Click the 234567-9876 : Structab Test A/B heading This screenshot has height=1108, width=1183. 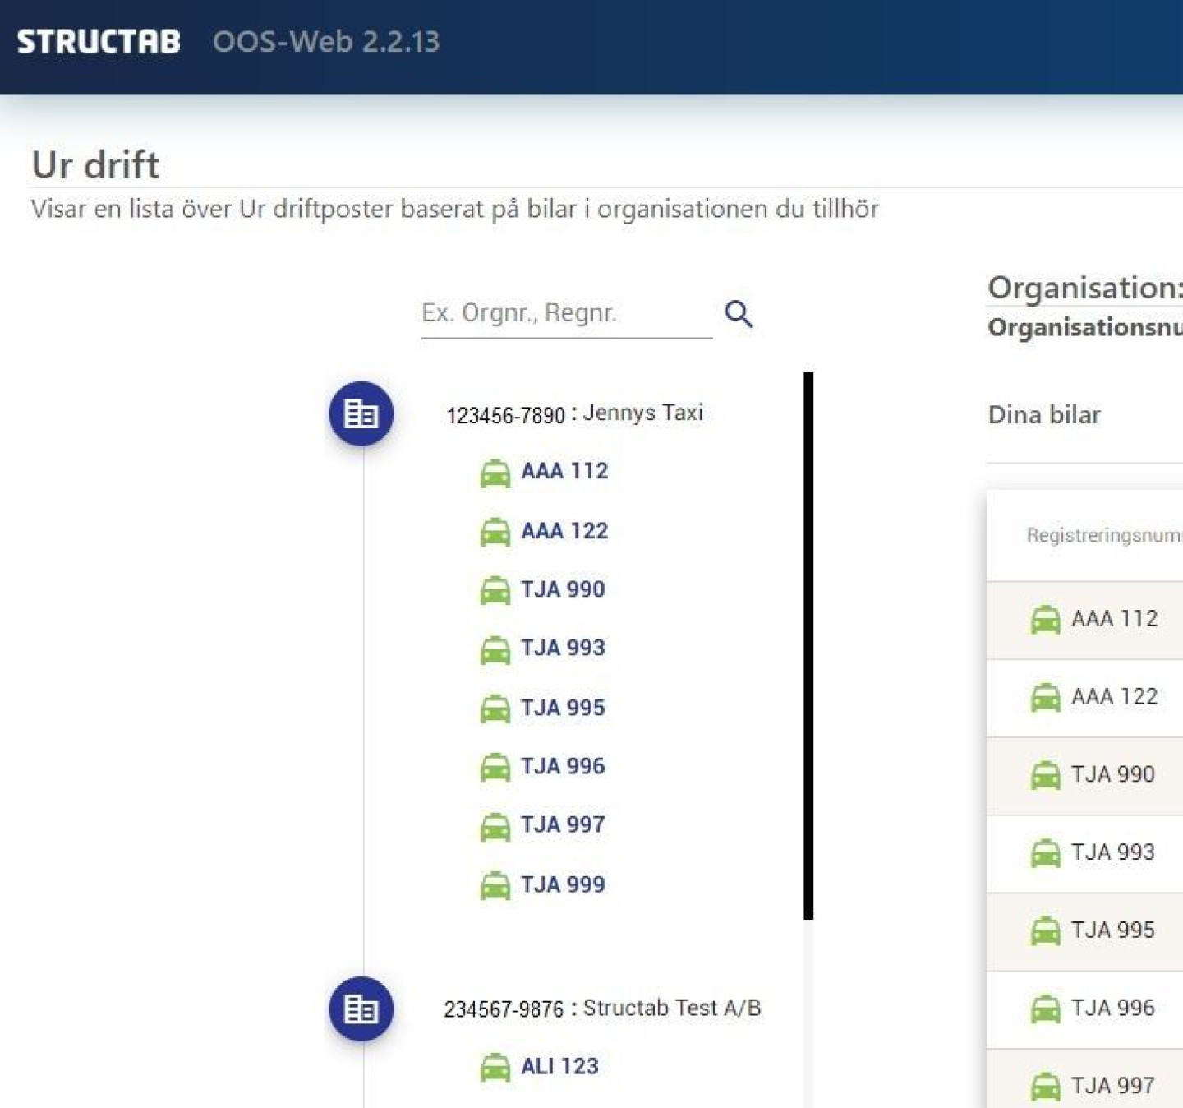pyautogui.click(x=602, y=1009)
